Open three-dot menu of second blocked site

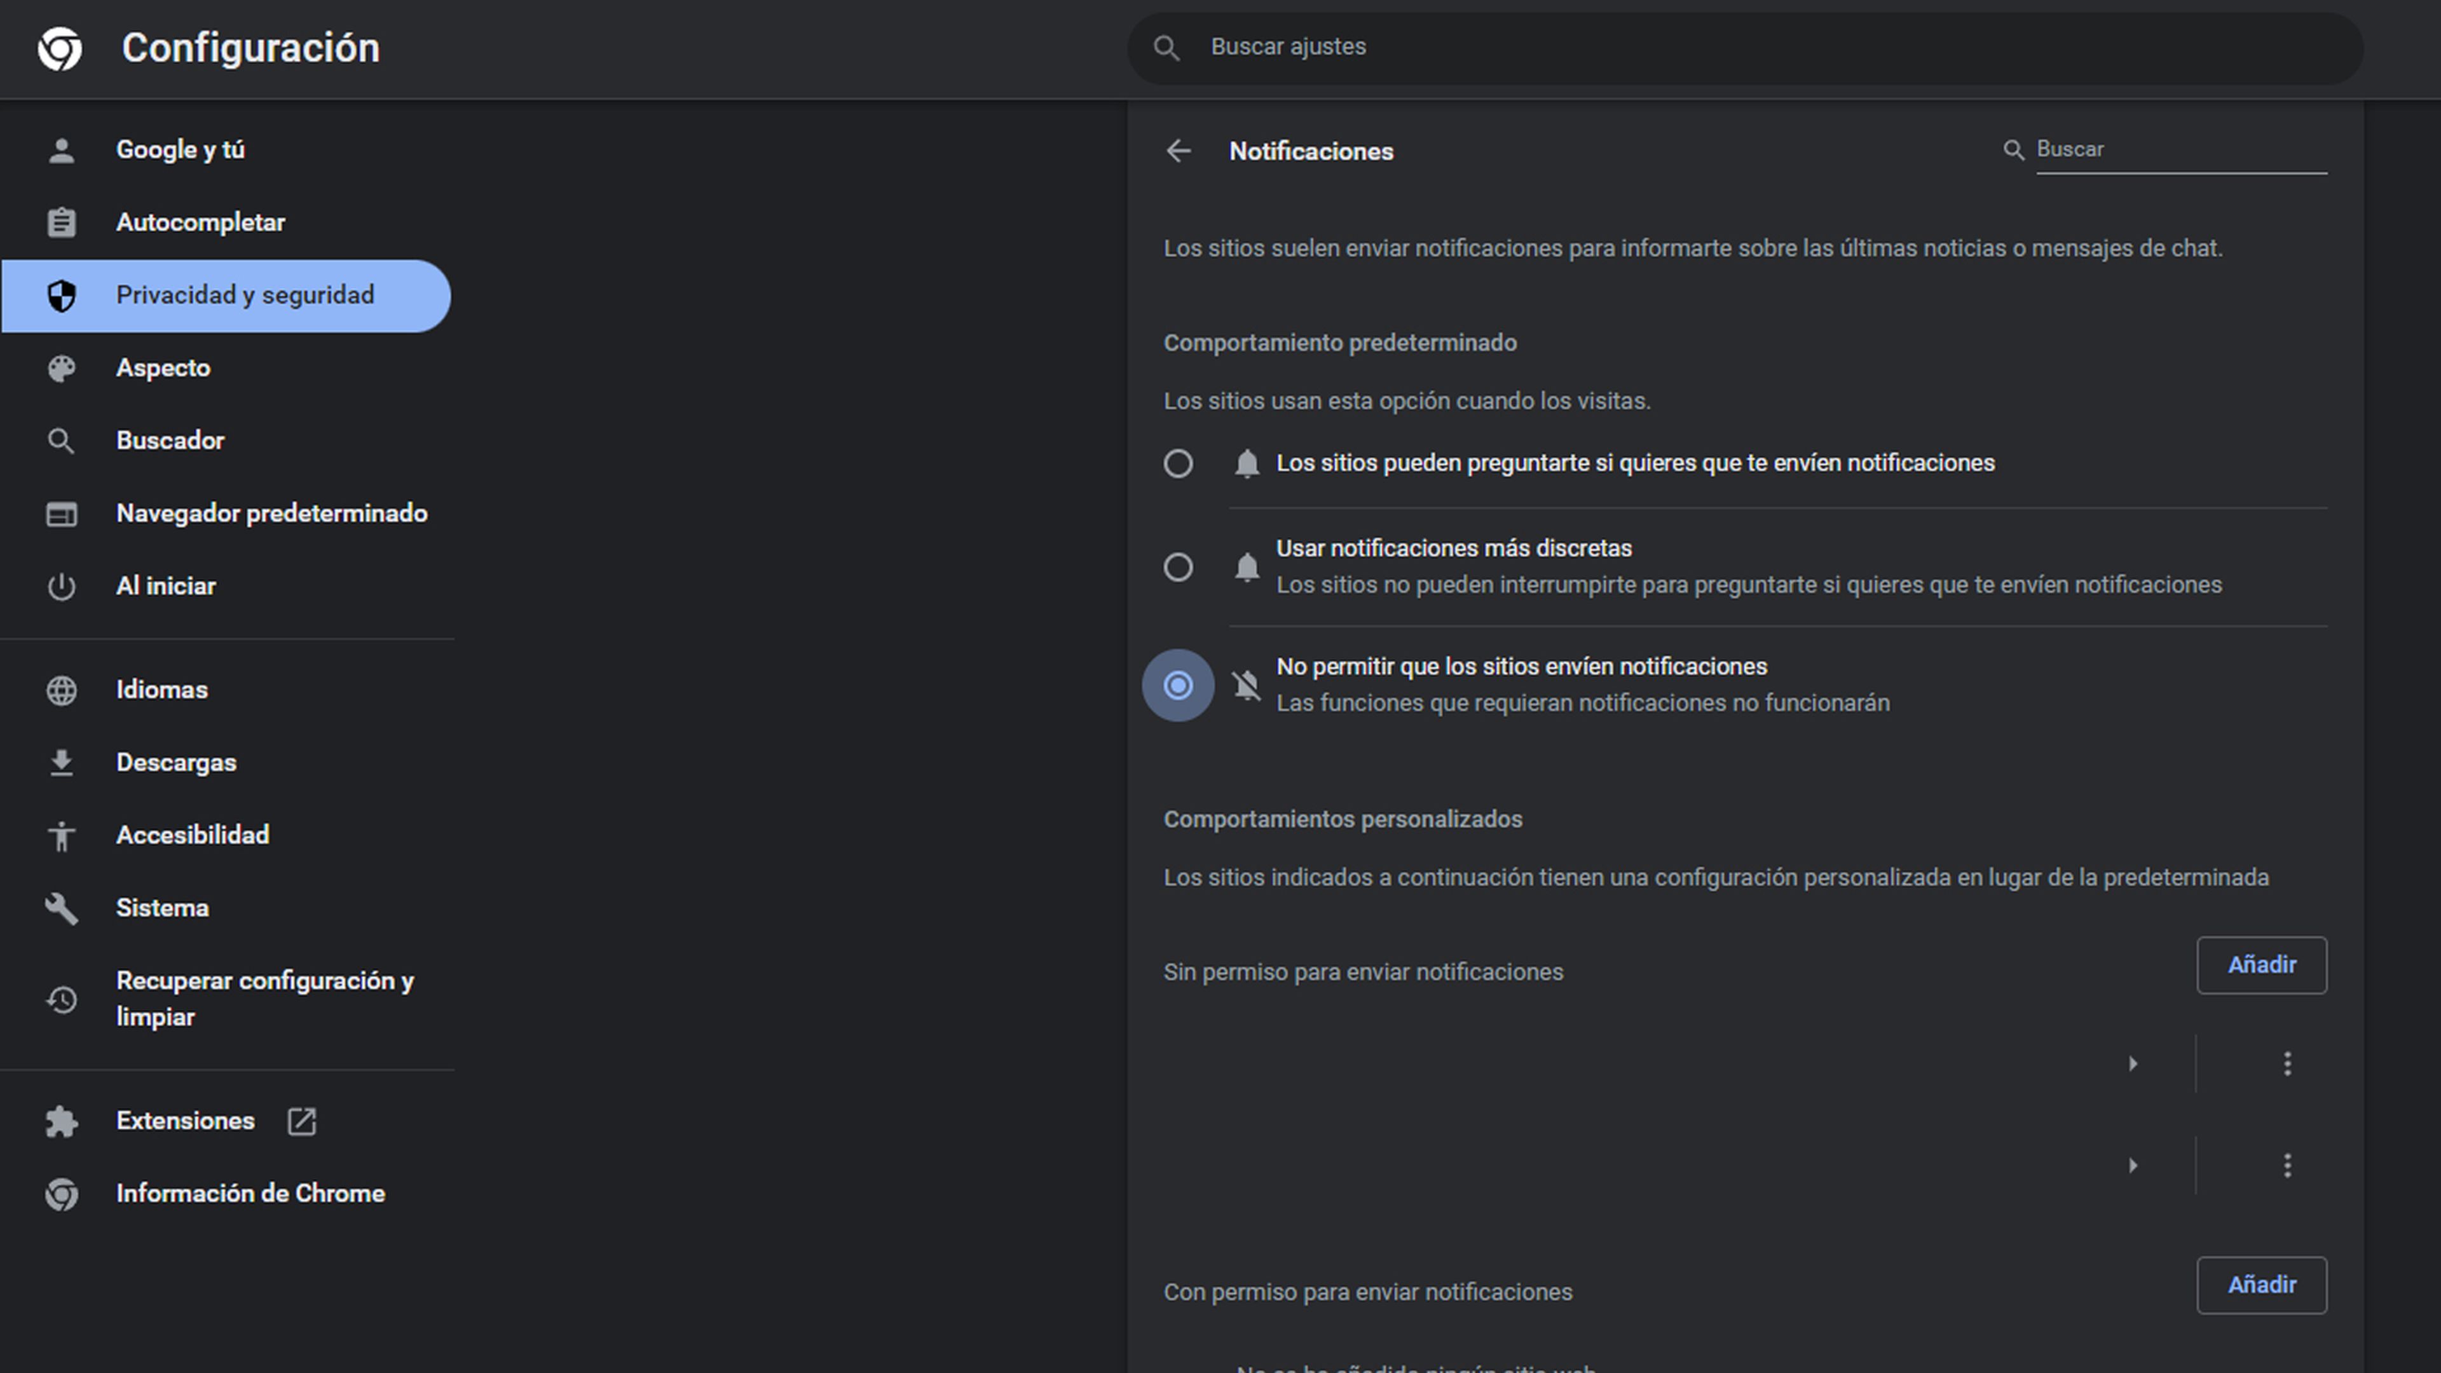2288,1166
